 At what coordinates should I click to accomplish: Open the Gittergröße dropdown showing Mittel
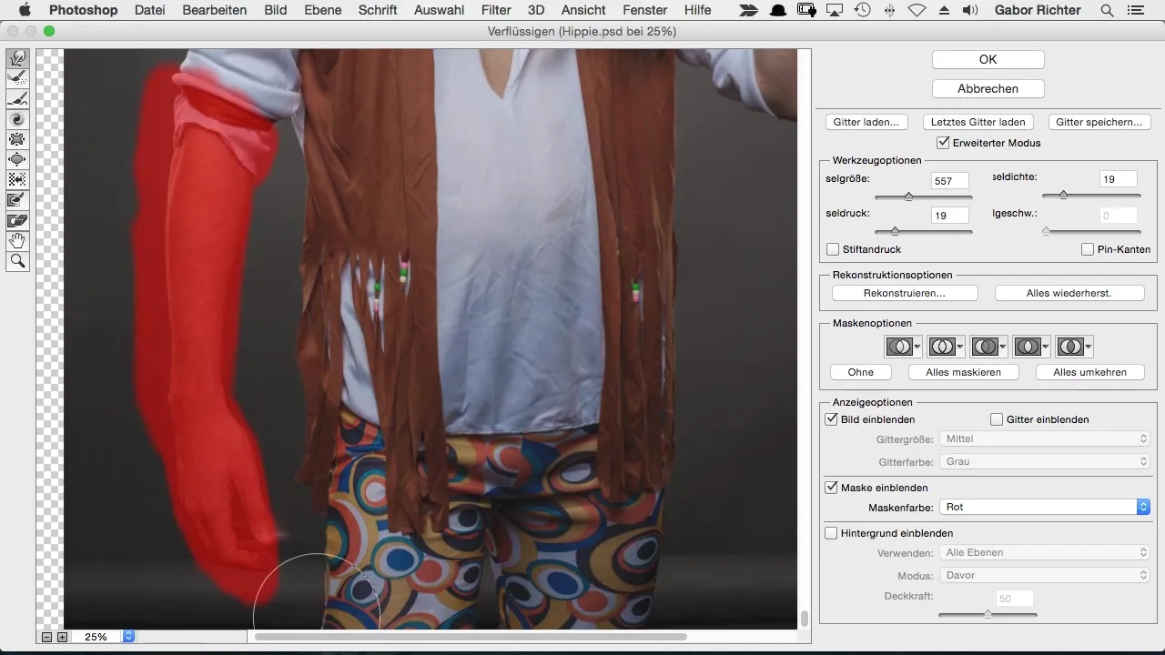[1044, 438]
